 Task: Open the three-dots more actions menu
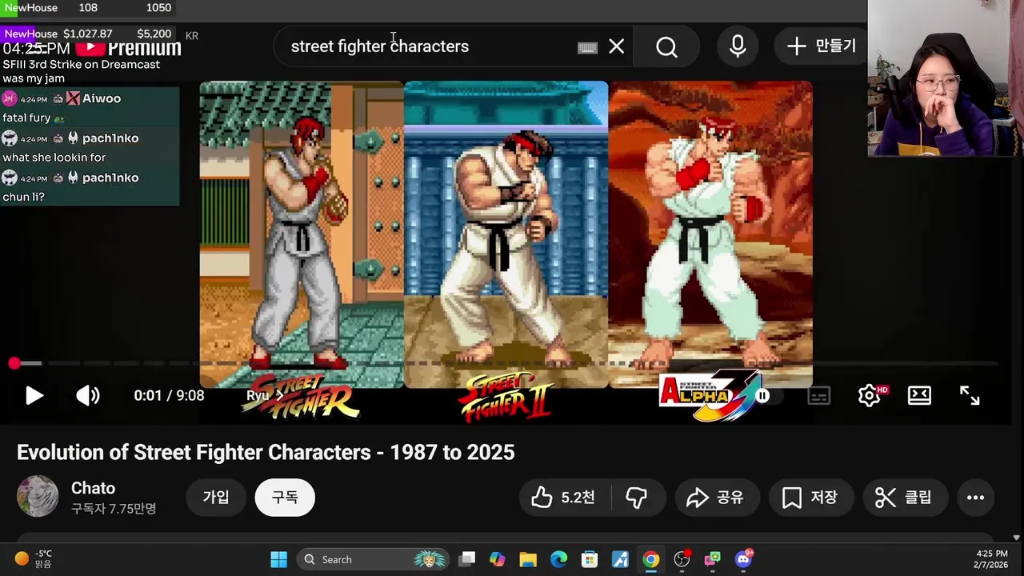(975, 498)
